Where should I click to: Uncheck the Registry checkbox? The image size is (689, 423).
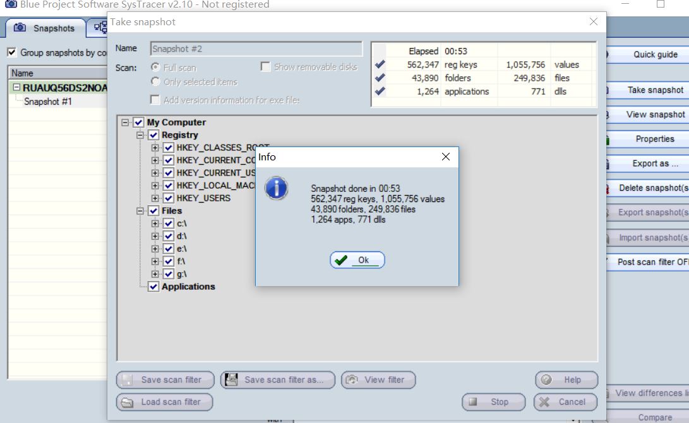[x=153, y=135]
